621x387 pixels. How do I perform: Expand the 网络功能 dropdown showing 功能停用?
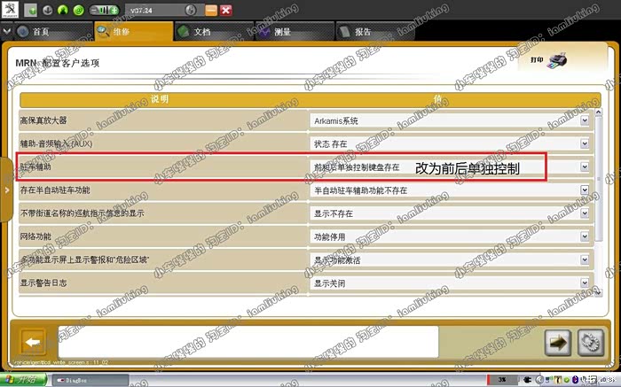[585, 237]
